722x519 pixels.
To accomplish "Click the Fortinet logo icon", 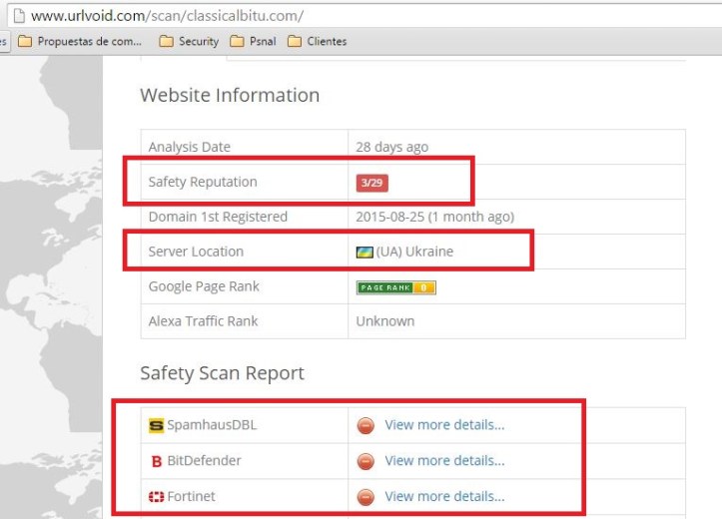I will [x=156, y=496].
